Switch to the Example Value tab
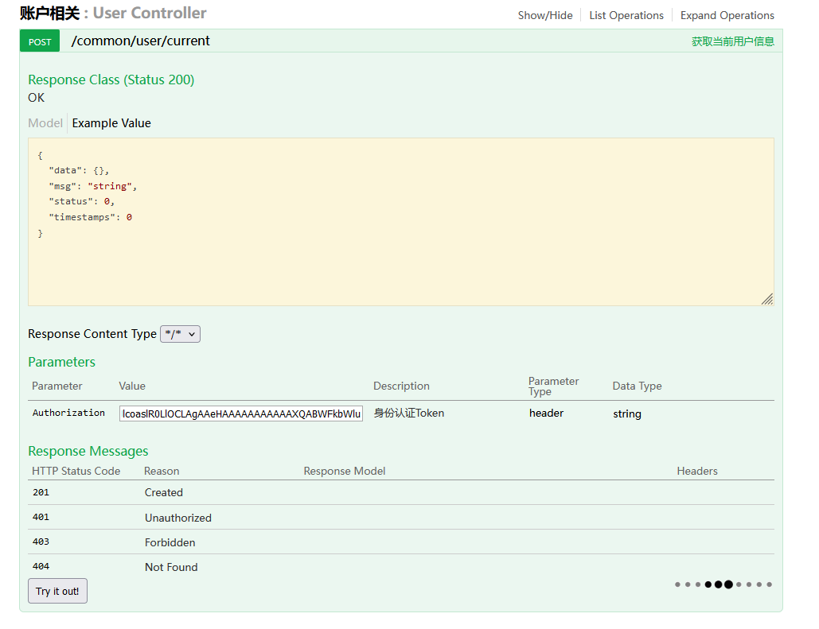819x629 pixels. (x=111, y=123)
